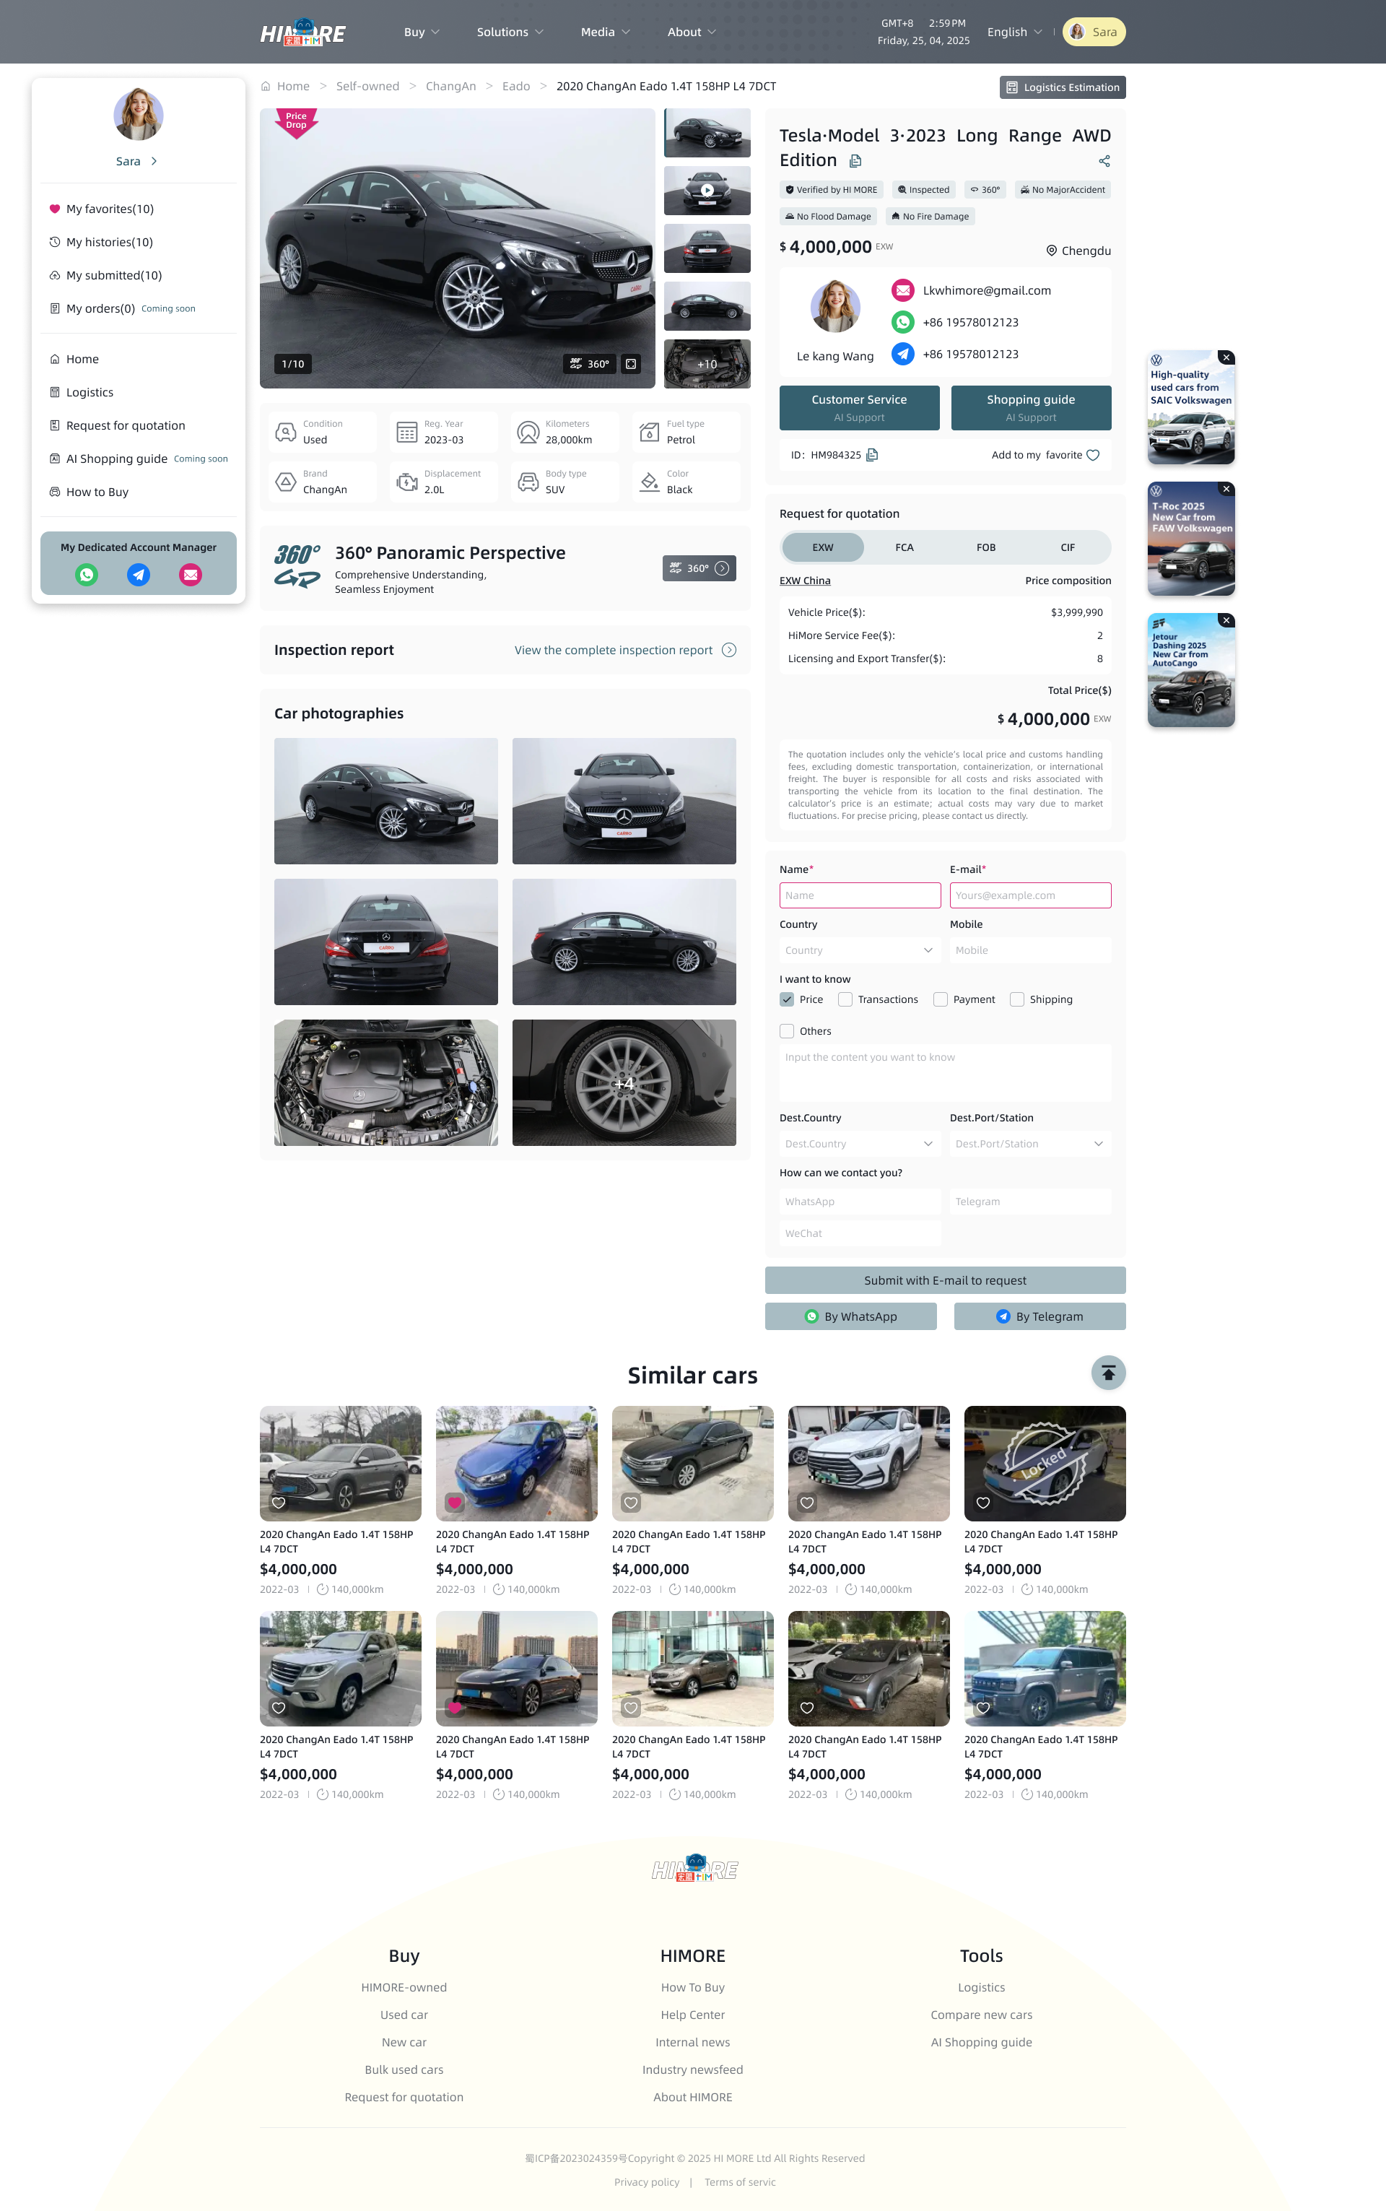
Task: Open the Solutions menu in header
Action: click(510, 32)
